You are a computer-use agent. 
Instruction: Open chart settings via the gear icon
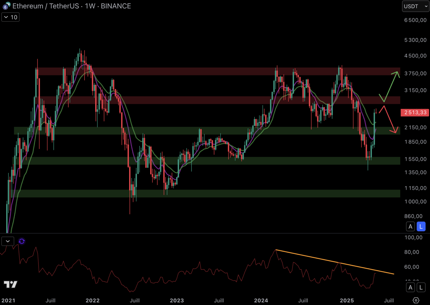pyautogui.click(x=416, y=300)
